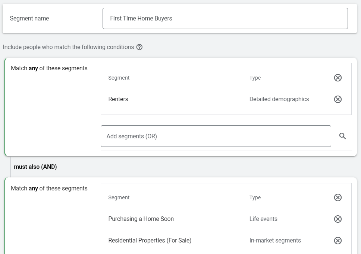Remove the Residential Properties (For Sale) segment
The image size is (361, 254).
tap(338, 241)
